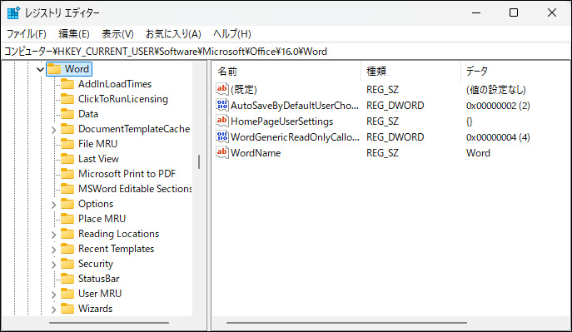The image size is (572, 332).
Task: Click the DocumentTemplateCache folder icon
Action: 67,129
